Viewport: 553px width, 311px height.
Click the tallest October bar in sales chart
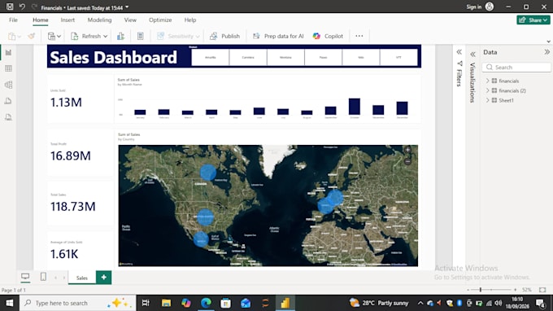coord(355,107)
